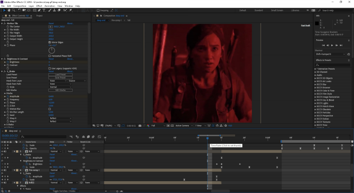Click the Tile Center crosshair point picker
Screen dimensions: 354x193
click(50, 27)
